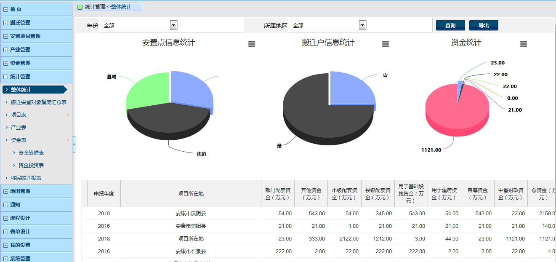Collapse the 资金表 submenu
The image size is (556, 262).
(x=67, y=140)
